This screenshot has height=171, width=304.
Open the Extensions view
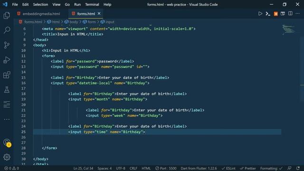coord(7,75)
